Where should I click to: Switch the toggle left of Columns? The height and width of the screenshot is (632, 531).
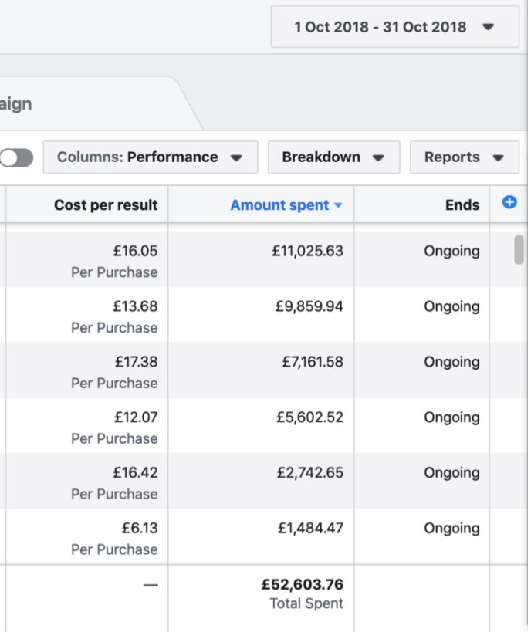point(17,157)
